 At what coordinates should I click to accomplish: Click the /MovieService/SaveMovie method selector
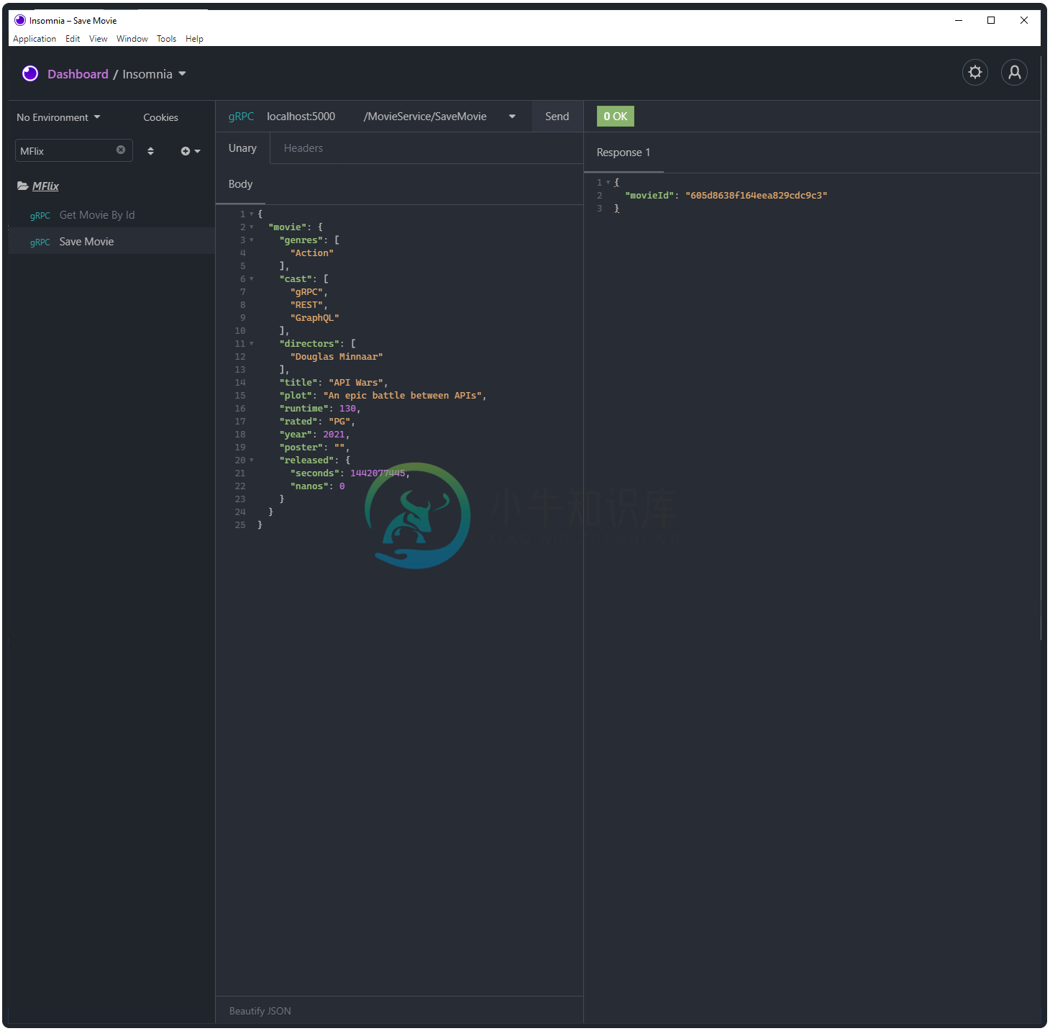(x=439, y=117)
